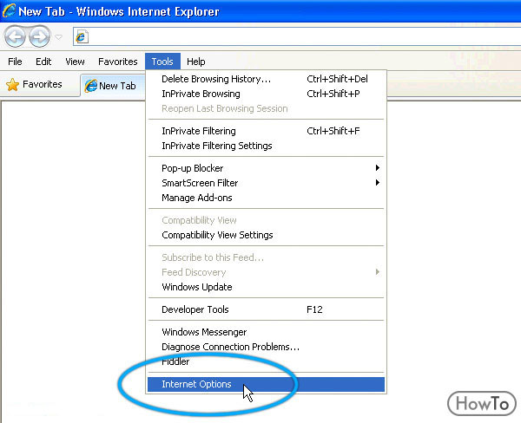
Task: Launch Windows Update
Action: coord(266,287)
